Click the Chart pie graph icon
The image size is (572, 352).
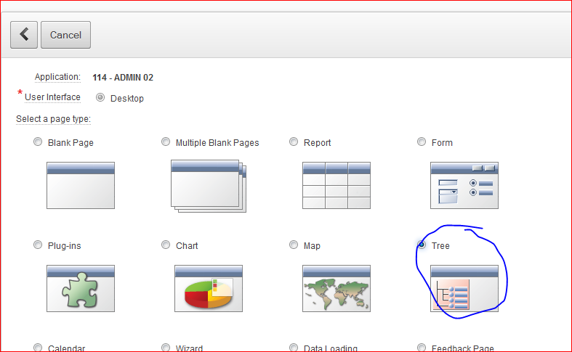point(209,289)
